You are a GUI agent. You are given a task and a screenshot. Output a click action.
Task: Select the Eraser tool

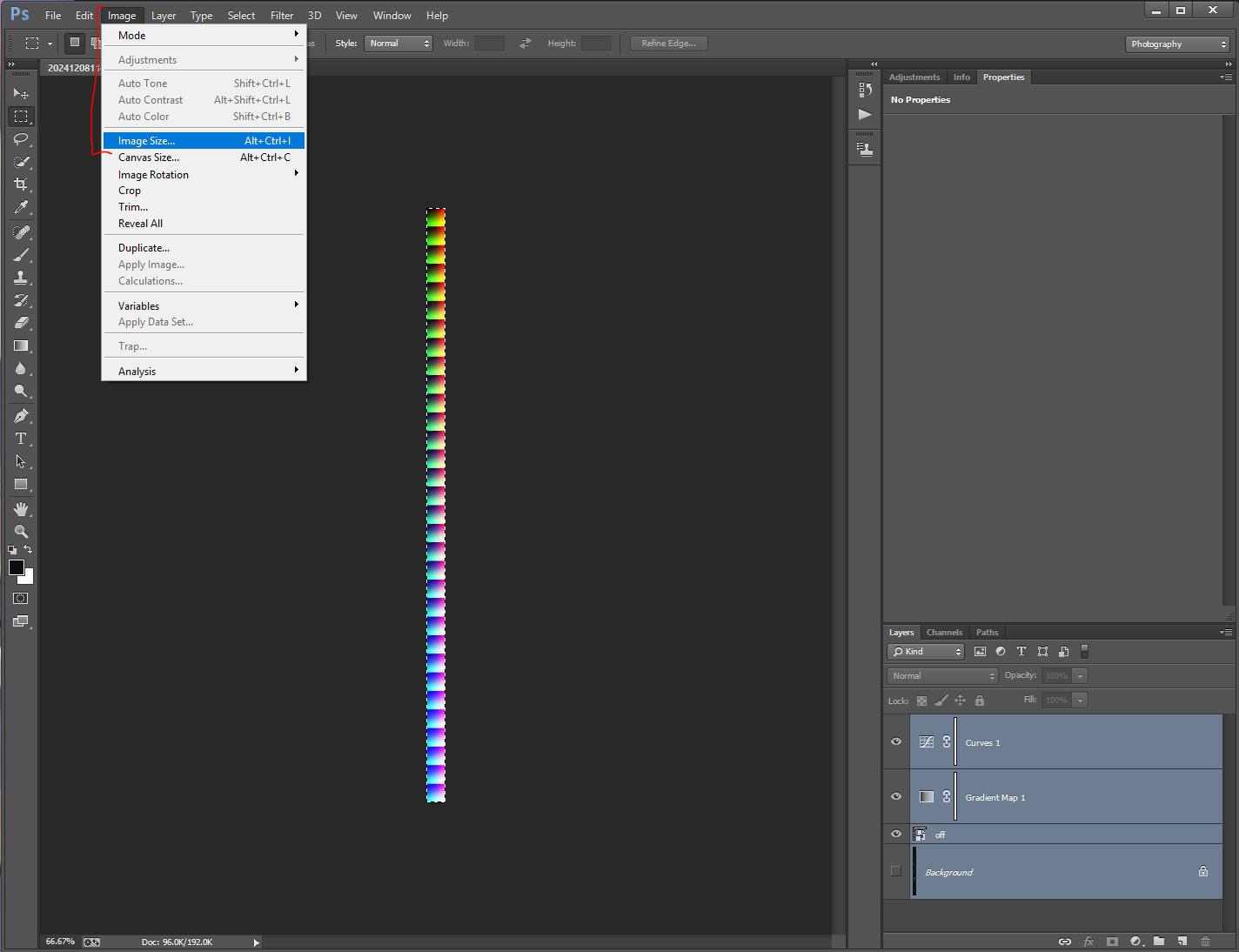(21, 323)
